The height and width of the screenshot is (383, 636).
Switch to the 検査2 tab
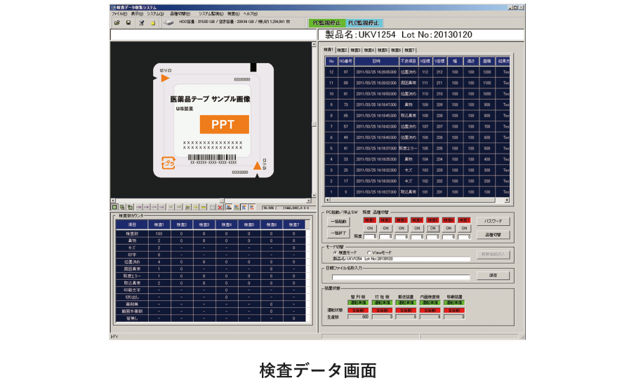tap(342, 50)
